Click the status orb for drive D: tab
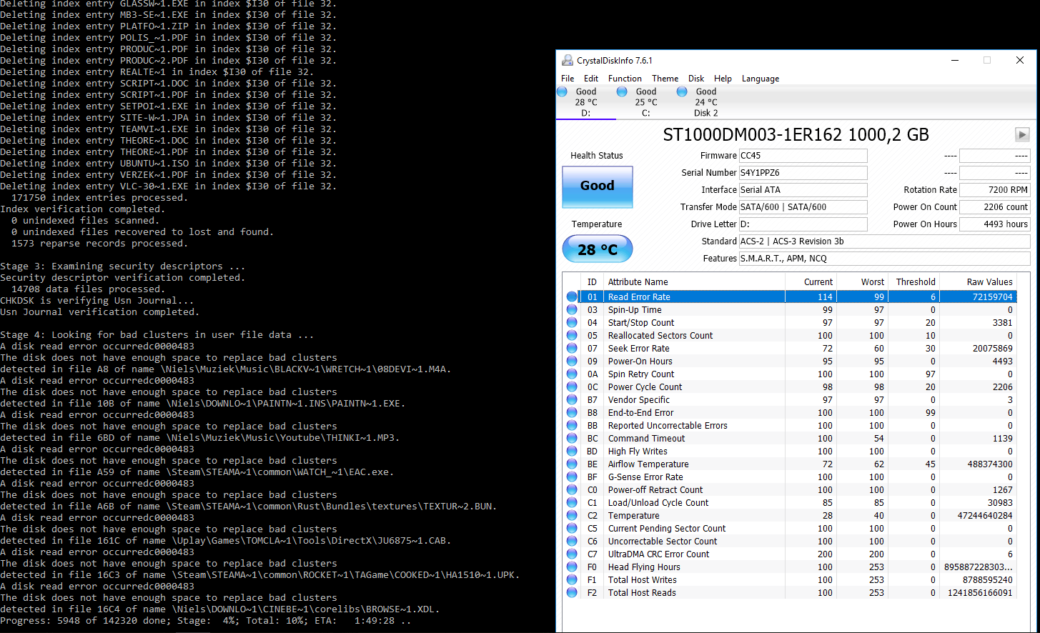This screenshot has height=633, width=1040. click(x=562, y=91)
